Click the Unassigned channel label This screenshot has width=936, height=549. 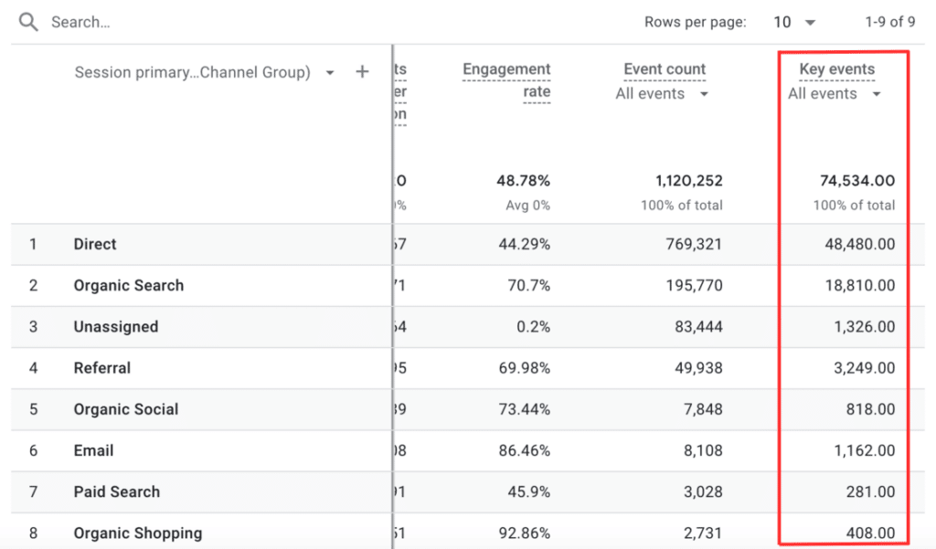click(116, 326)
